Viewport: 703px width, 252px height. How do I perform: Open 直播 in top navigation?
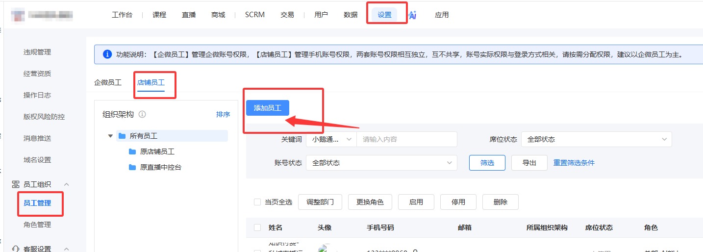189,15
